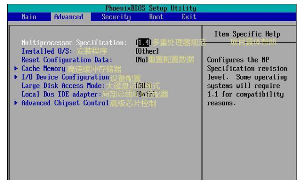298x180 pixels.
Task: Toggle the Local Bus IDE adapter value
Action: coord(146,94)
